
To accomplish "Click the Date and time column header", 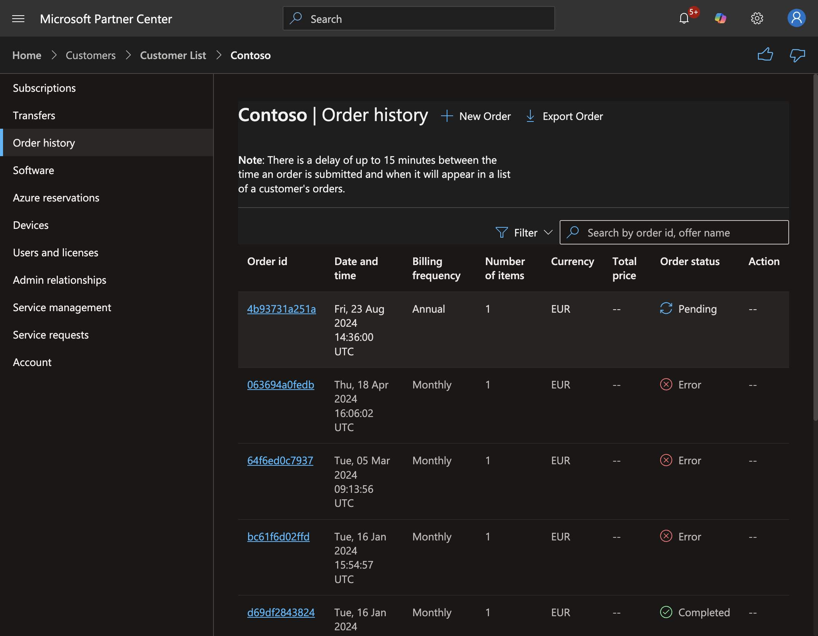I will [x=356, y=268].
